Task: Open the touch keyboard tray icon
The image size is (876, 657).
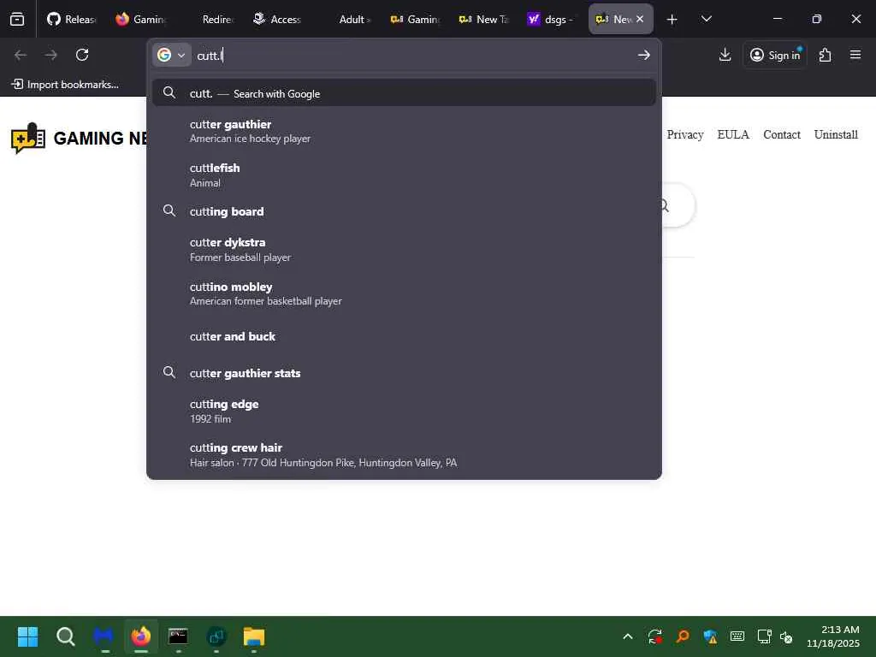Action: click(x=737, y=636)
